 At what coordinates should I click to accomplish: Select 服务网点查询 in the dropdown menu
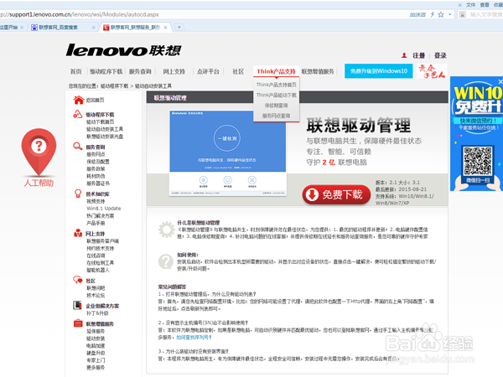coord(276,116)
